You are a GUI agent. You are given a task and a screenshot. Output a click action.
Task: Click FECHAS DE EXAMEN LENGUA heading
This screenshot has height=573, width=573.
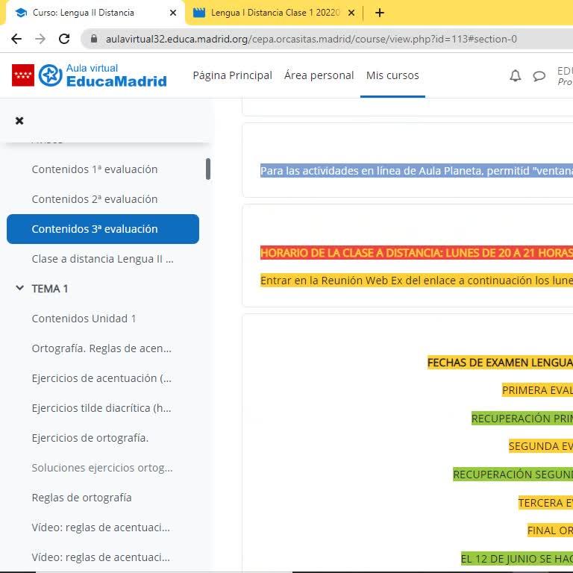[500, 363]
